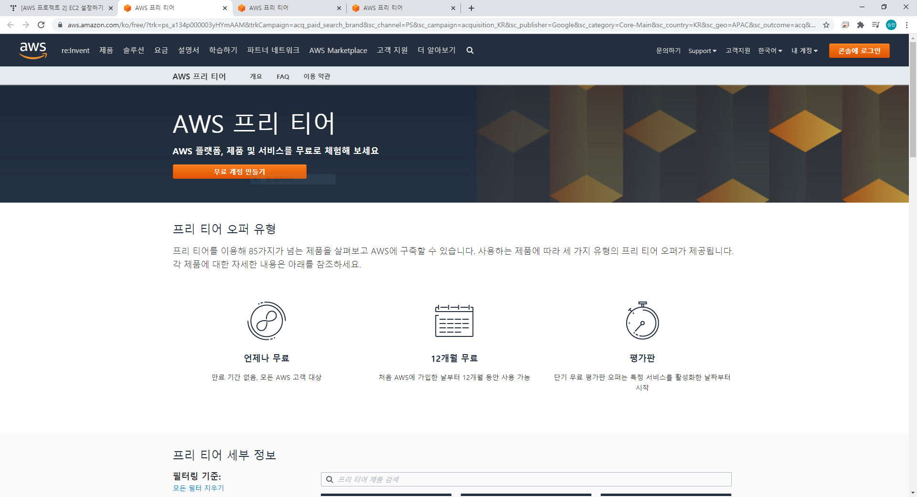The image size is (917, 497).
Task: Open the 고객 지원 menu
Action: click(x=392, y=50)
